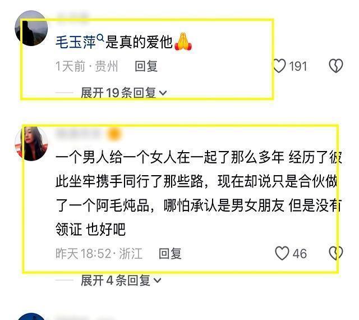Expand the 19 replies

pyautogui.click(x=123, y=93)
